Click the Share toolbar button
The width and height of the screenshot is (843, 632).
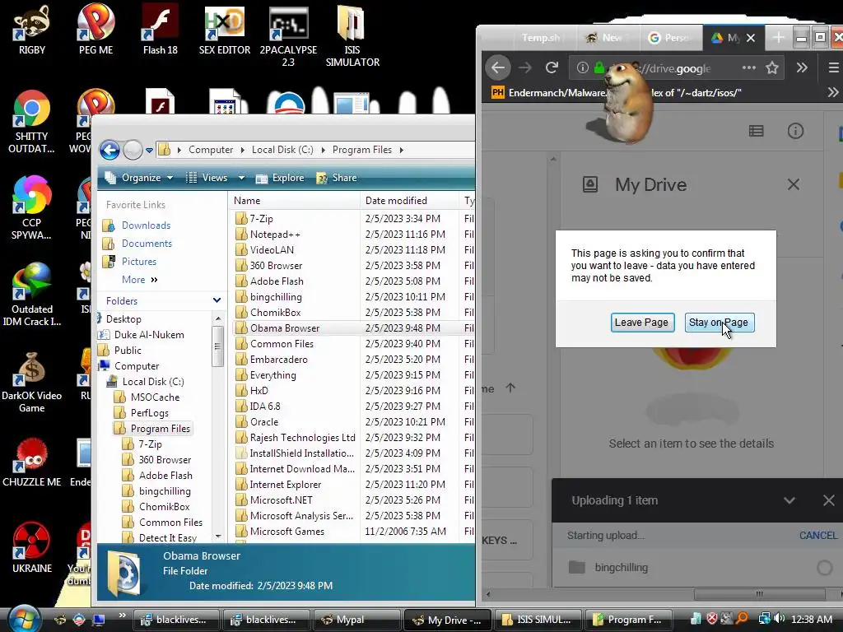[x=337, y=178]
